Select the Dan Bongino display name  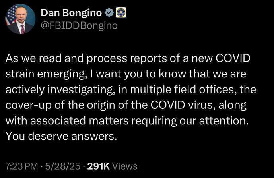coord(71,13)
